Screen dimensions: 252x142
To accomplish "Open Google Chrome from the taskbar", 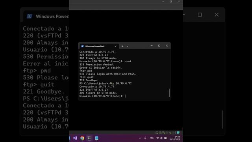I will pyautogui.click(x=82, y=138).
